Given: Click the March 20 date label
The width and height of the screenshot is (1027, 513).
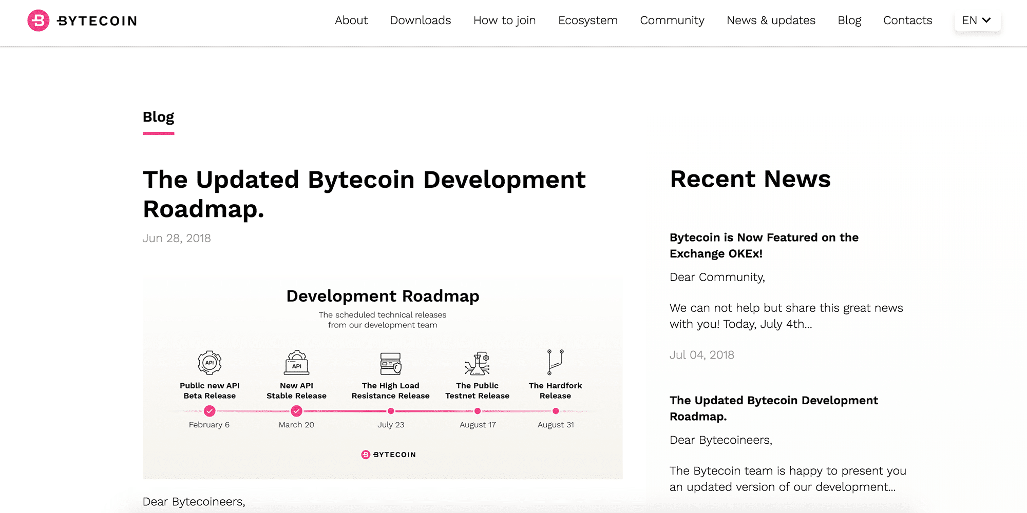Looking at the screenshot, I should coord(296,425).
